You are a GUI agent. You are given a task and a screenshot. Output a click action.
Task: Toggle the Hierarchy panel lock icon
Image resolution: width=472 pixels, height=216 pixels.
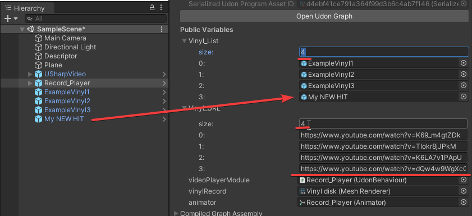[152, 8]
